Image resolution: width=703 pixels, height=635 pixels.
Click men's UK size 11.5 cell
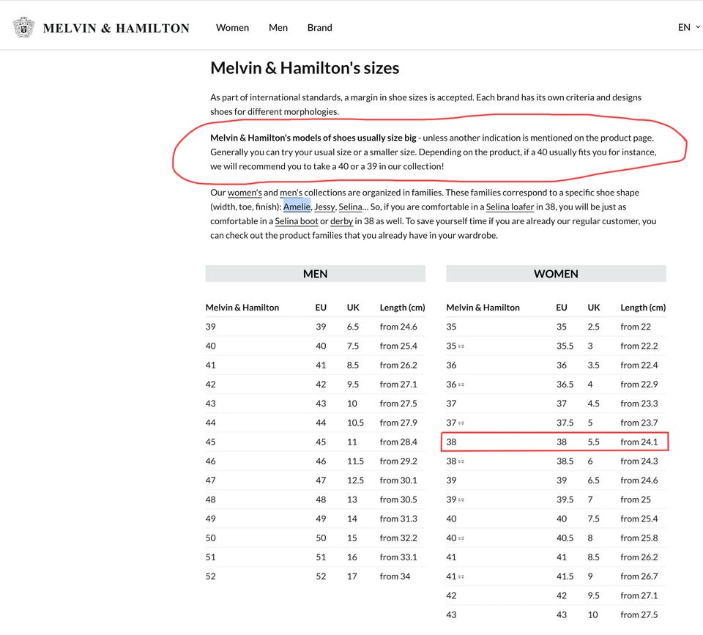click(355, 461)
